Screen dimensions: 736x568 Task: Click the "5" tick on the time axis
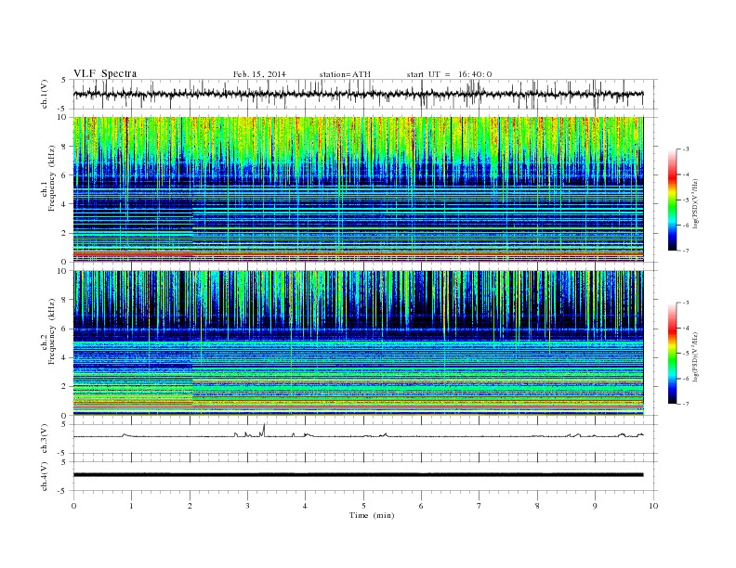[363, 506]
